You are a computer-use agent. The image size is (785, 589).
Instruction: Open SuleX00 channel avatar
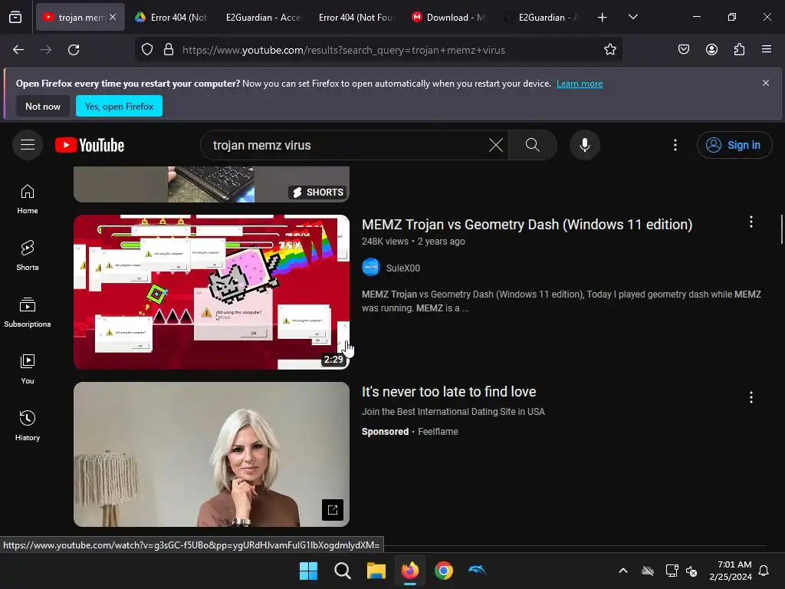(371, 268)
